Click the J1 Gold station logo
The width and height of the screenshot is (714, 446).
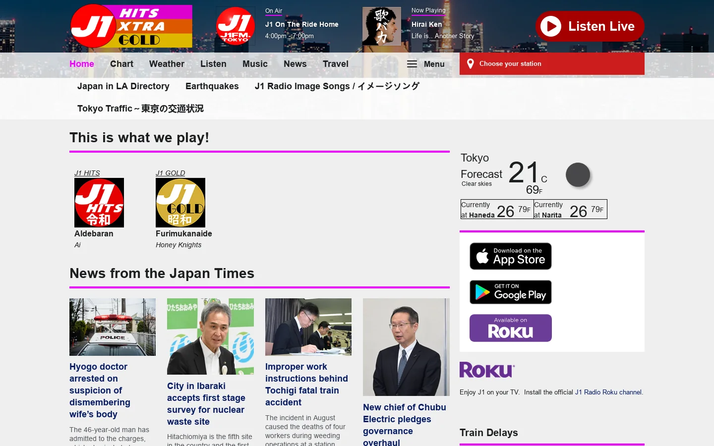180,203
